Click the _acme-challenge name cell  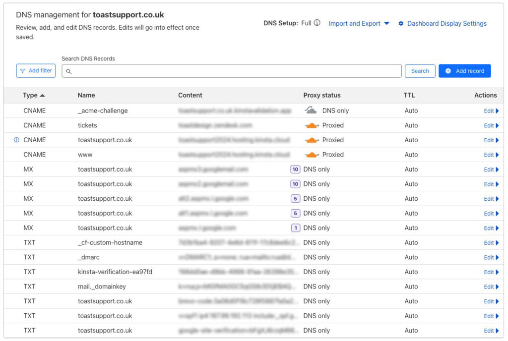(x=103, y=111)
